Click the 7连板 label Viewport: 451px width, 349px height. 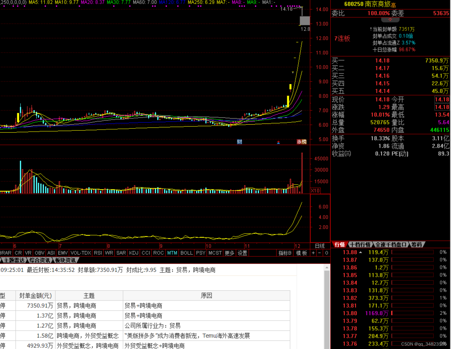342,39
